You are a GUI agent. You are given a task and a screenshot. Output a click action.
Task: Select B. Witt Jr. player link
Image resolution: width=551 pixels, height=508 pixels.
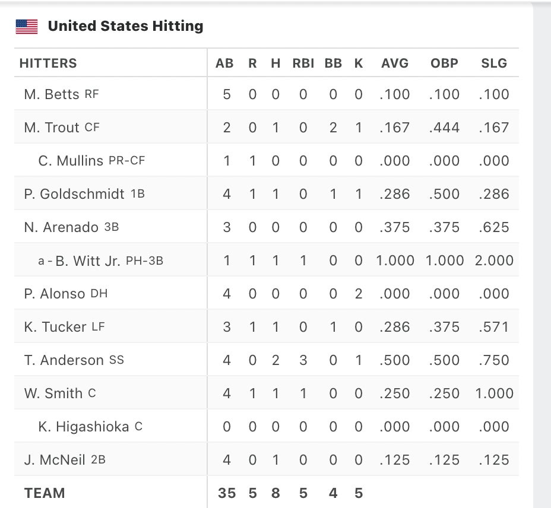pyautogui.click(x=88, y=261)
